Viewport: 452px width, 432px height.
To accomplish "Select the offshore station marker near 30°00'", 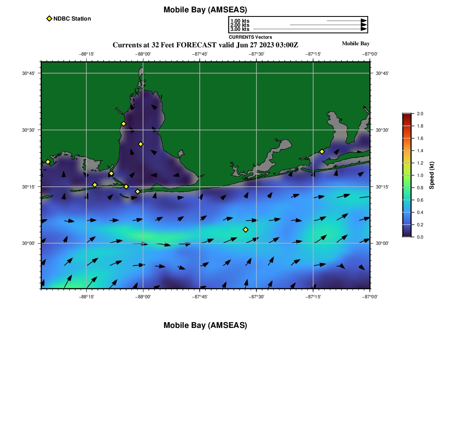I will 245,230.
